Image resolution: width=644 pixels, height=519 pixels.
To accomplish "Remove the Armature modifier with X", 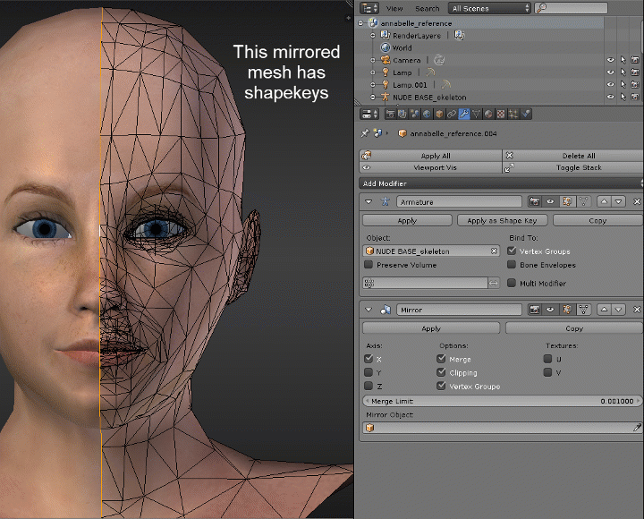I will click(637, 202).
